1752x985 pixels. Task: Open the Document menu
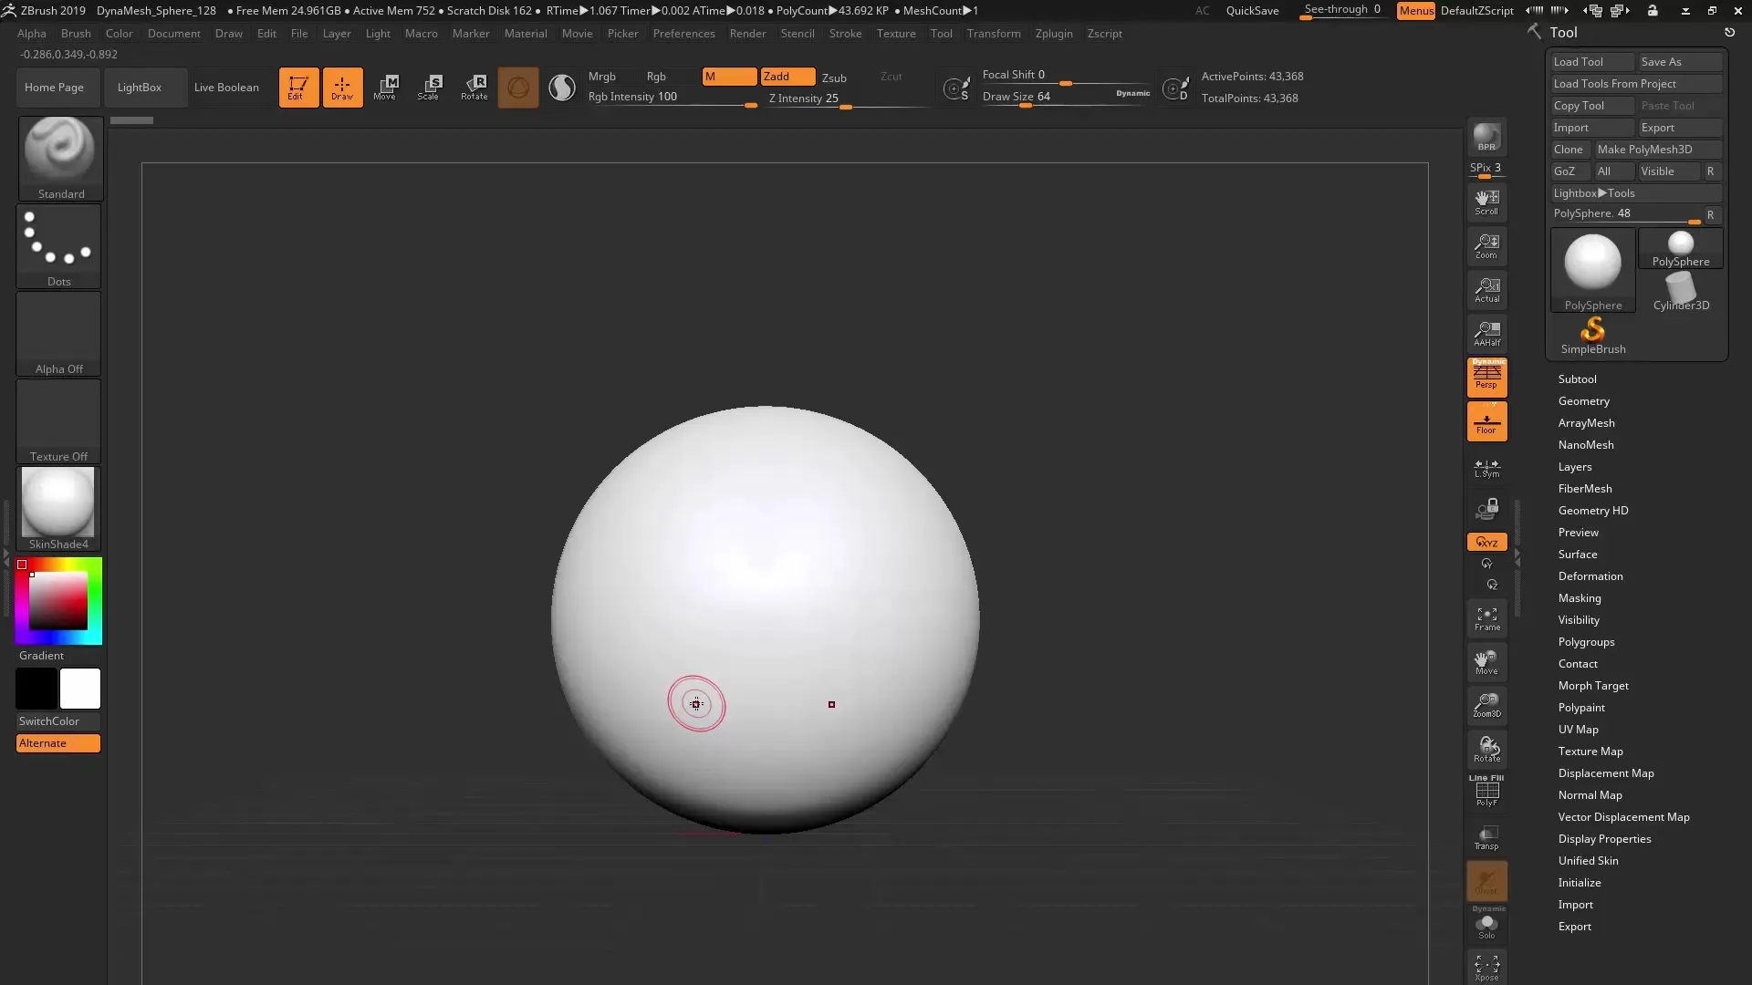click(x=173, y=34)
